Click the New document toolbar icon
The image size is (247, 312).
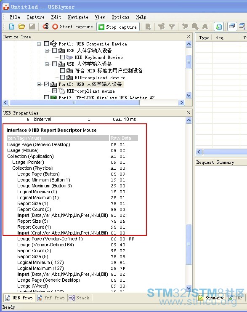click(11, 26)
